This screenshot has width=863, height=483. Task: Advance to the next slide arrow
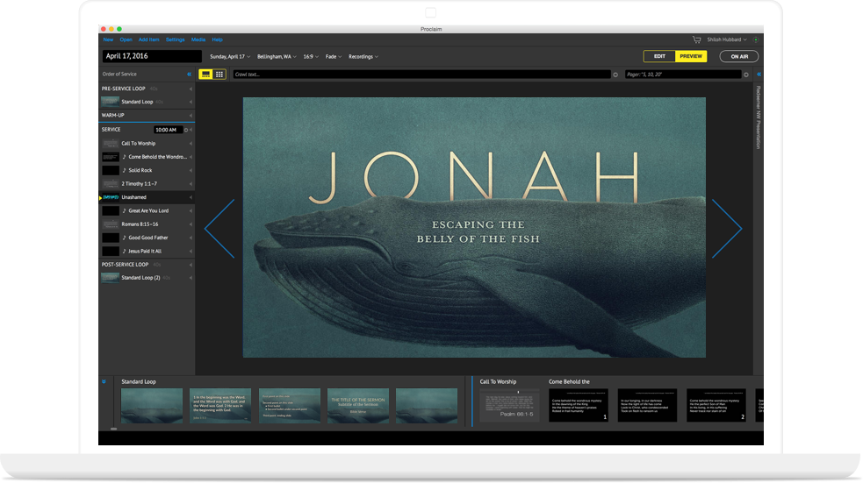(727, 228)
